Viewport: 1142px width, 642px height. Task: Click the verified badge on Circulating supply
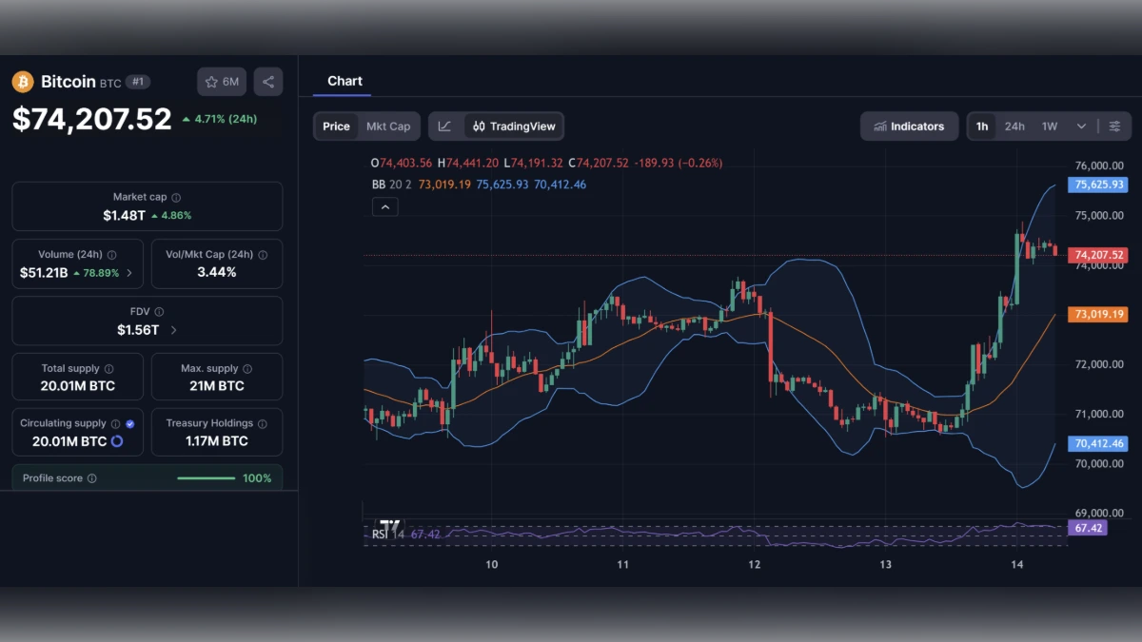click(130, 422)
